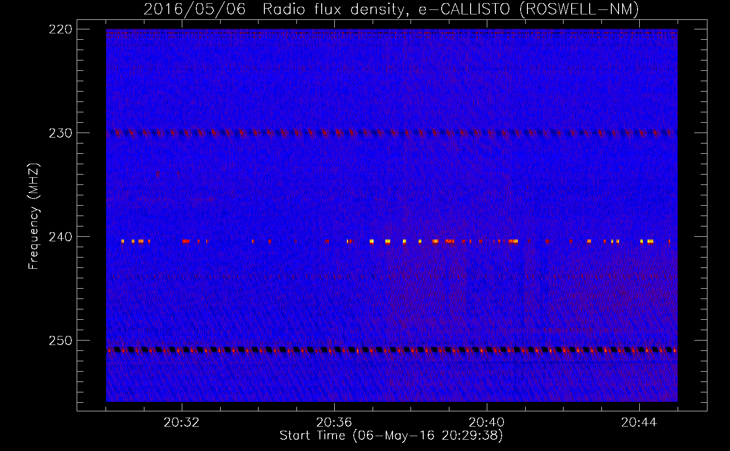Click the plot title "Radio flux density, e-CALLISTO (ROSWELL-NM)"
730x451 pixels.
tap(451, 9)
